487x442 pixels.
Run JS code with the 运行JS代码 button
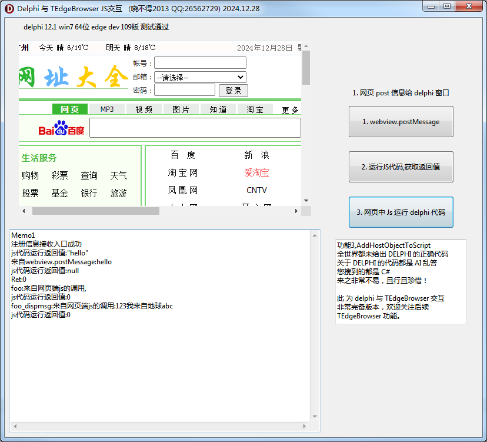pyautogui.click(x=401, y=167)
